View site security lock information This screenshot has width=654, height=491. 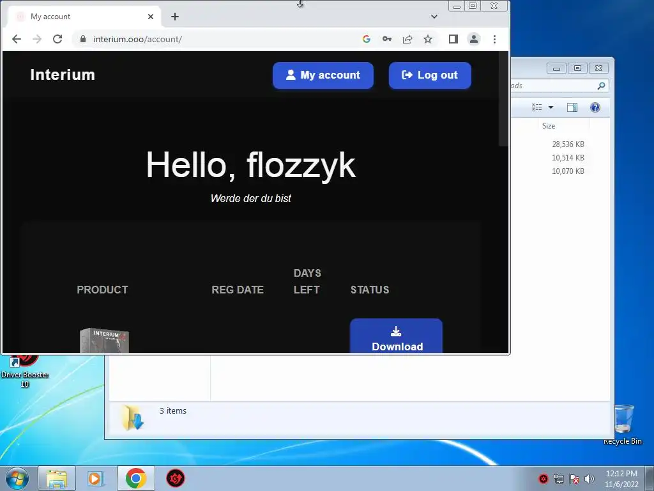(x=83, y=39)
